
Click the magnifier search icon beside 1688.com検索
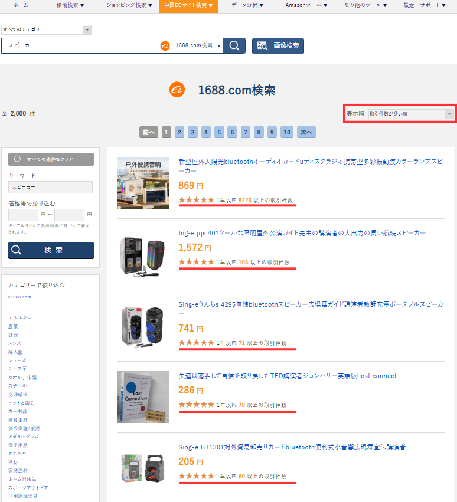pyautogui.click(x=234, y=46)
